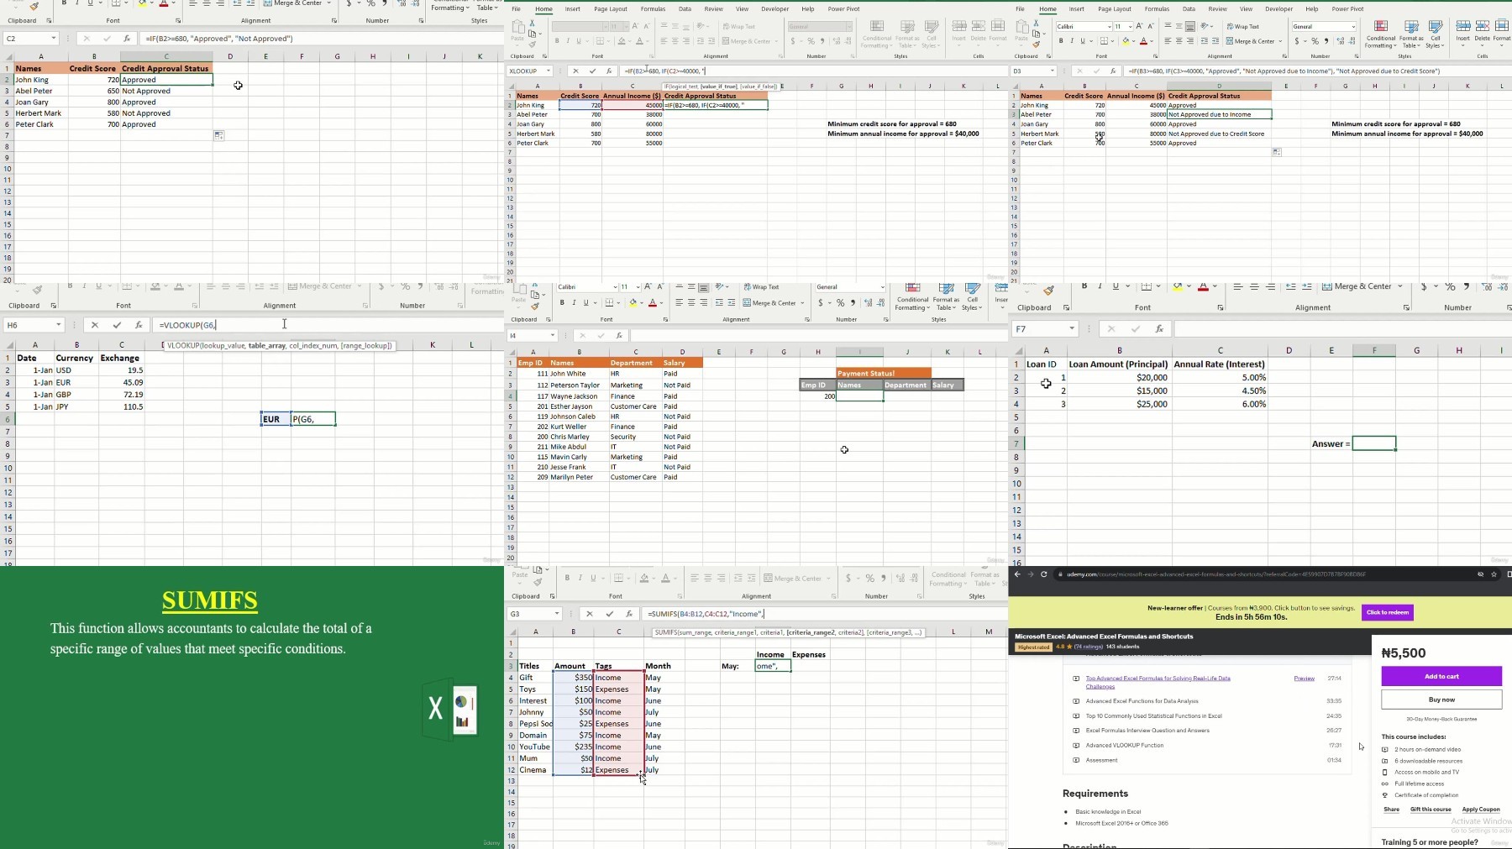Image resolution: width=1512 pixels, height=849 pixels.
Task: Click Insert cells icon in the D3 formula workbook
Action: tap(1463, 27)
